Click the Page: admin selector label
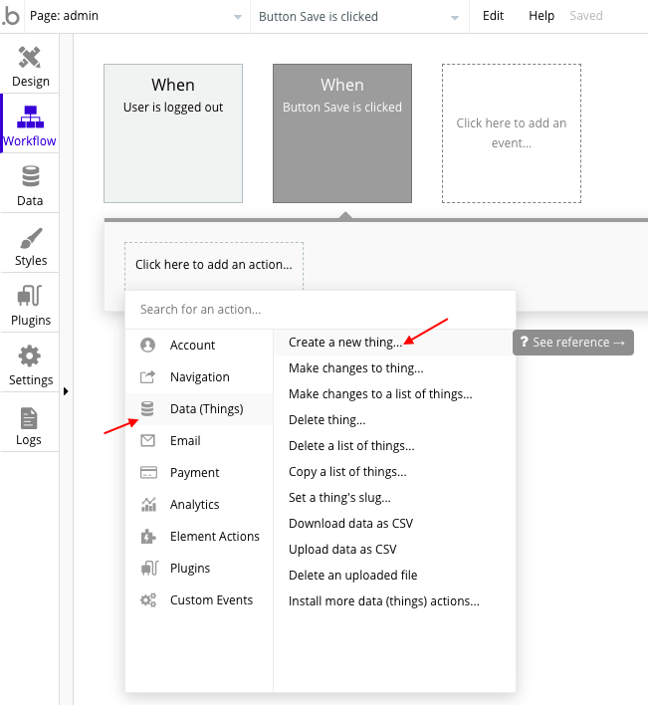The height and width of the screenshot is (705, 648). coord(64,16)
